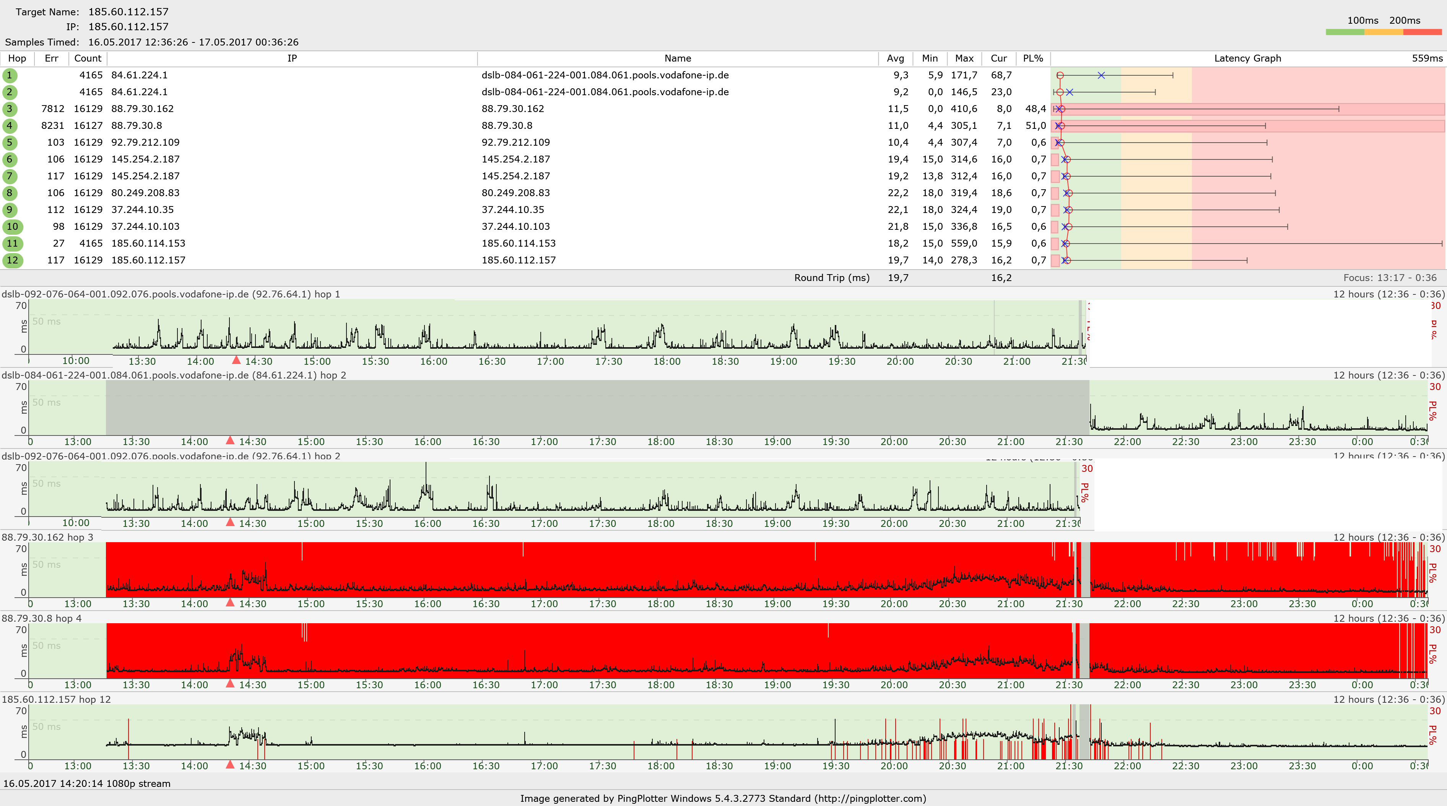
Task: Select the hop 7 circle icon
Action: (10, 176)
